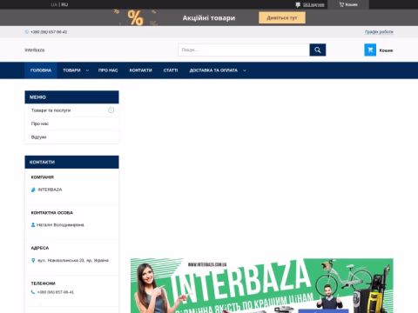Screen dimensions: 418x313
Task: Open the Головна navigation tab
Action: [41, 70]
